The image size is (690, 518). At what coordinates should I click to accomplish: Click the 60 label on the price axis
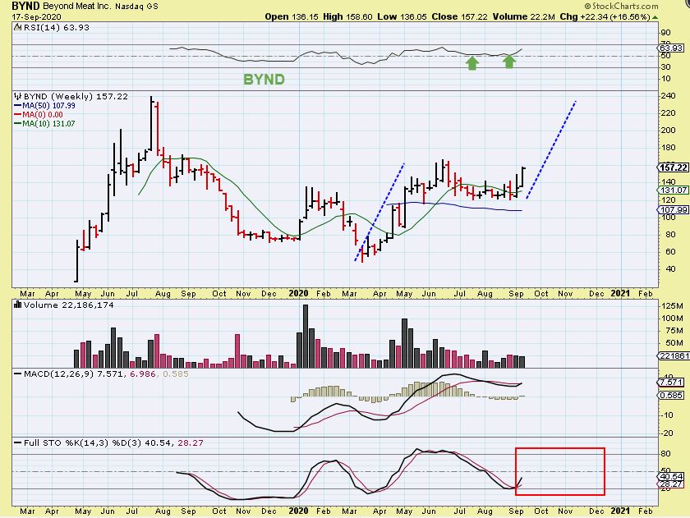(x=670, y=252)
